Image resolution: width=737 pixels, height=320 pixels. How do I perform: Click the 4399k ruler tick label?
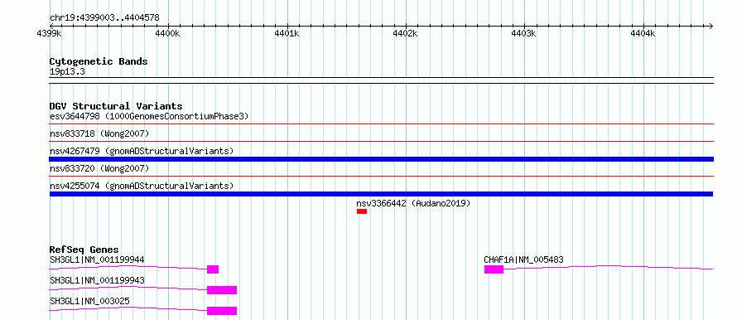coord(50,34)
